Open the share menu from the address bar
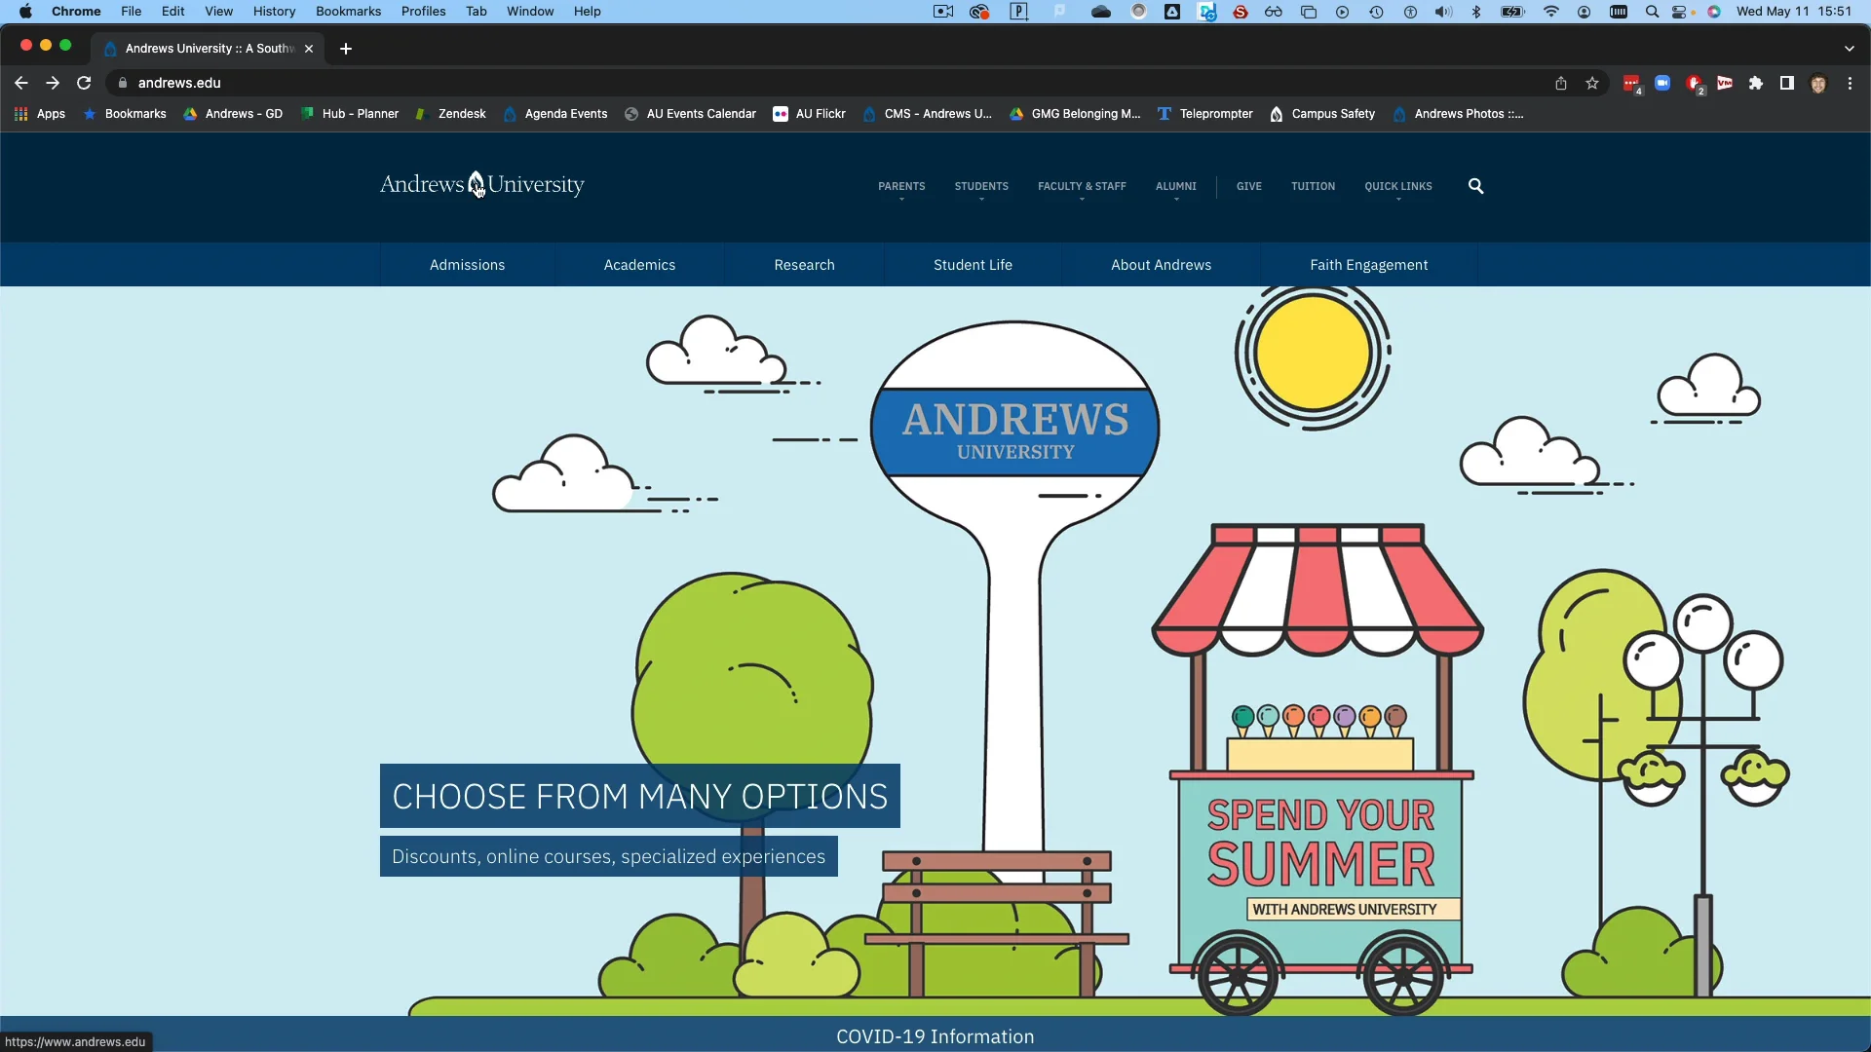 1561,83
